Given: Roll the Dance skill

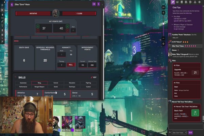Looking at the screenshot, I should click(84, 94).
